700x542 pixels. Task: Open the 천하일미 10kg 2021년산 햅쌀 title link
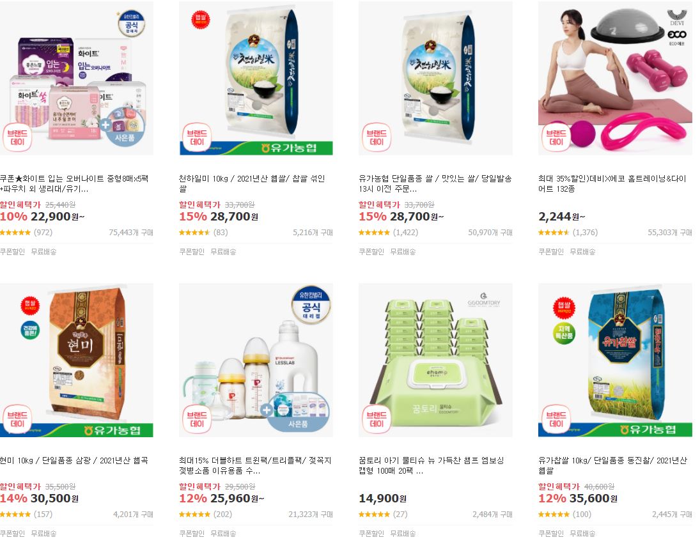[x=253, y=183]
